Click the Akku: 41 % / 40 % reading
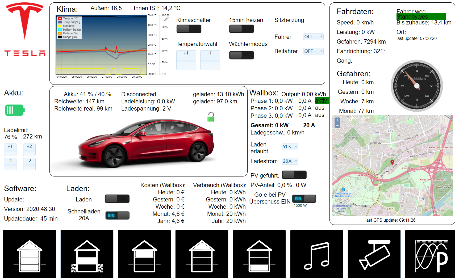The height and width of the screenshot is (278, 455). click(x=87, y=94)
